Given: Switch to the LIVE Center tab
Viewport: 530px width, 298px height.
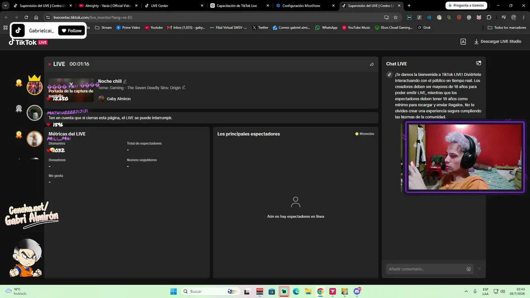Looking at the screenshot, I should 174,6.
